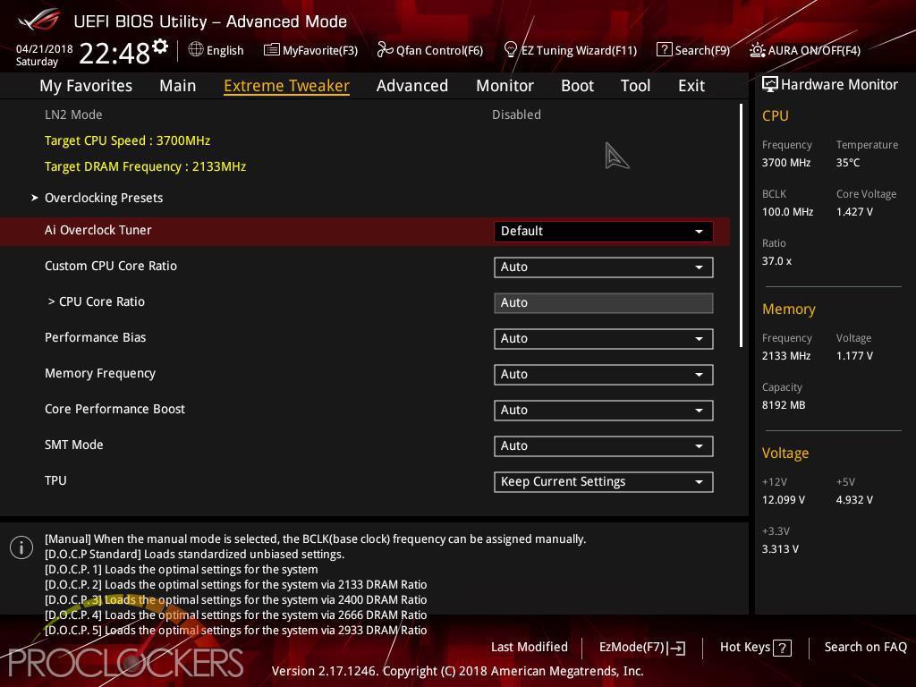Open Custom CPU Core Ratio dropdown
This screenshot has height=687, width=916.
(x=604, y=267)
